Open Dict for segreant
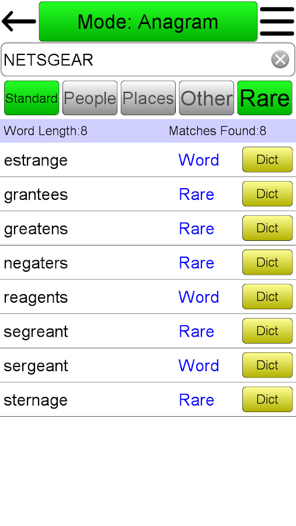The image size is (296, 526). pos(267,330)
